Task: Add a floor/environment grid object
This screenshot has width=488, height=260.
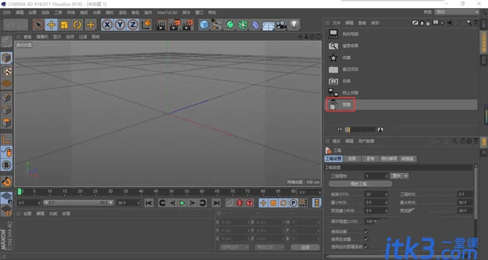Action: coord(268,25)
